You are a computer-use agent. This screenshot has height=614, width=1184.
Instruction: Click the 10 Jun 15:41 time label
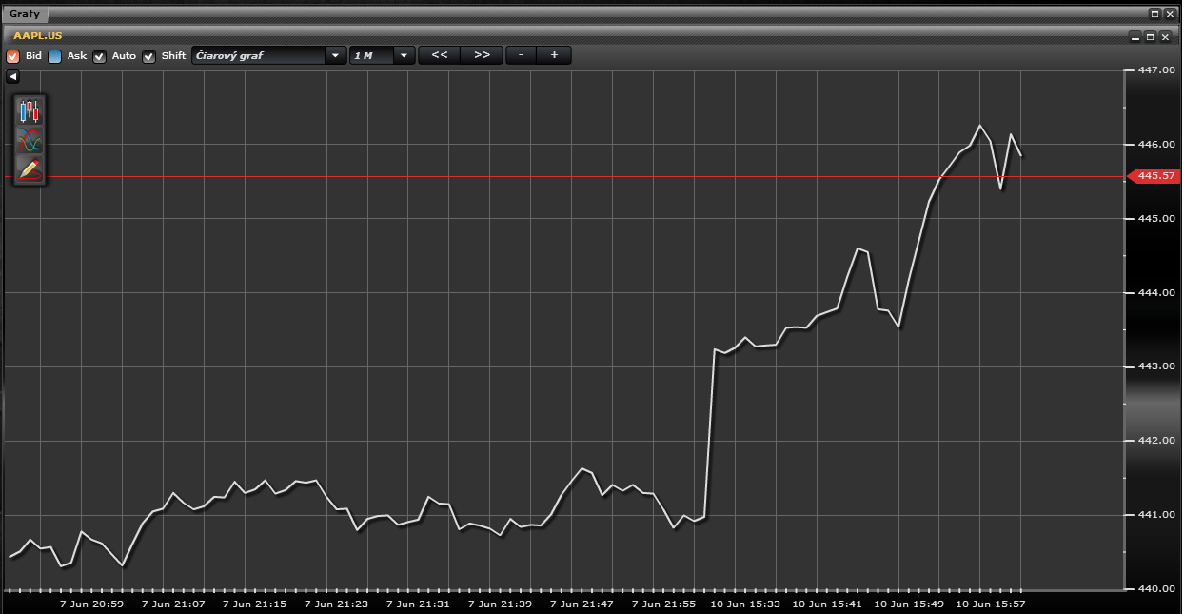click(x=828, y=604)
